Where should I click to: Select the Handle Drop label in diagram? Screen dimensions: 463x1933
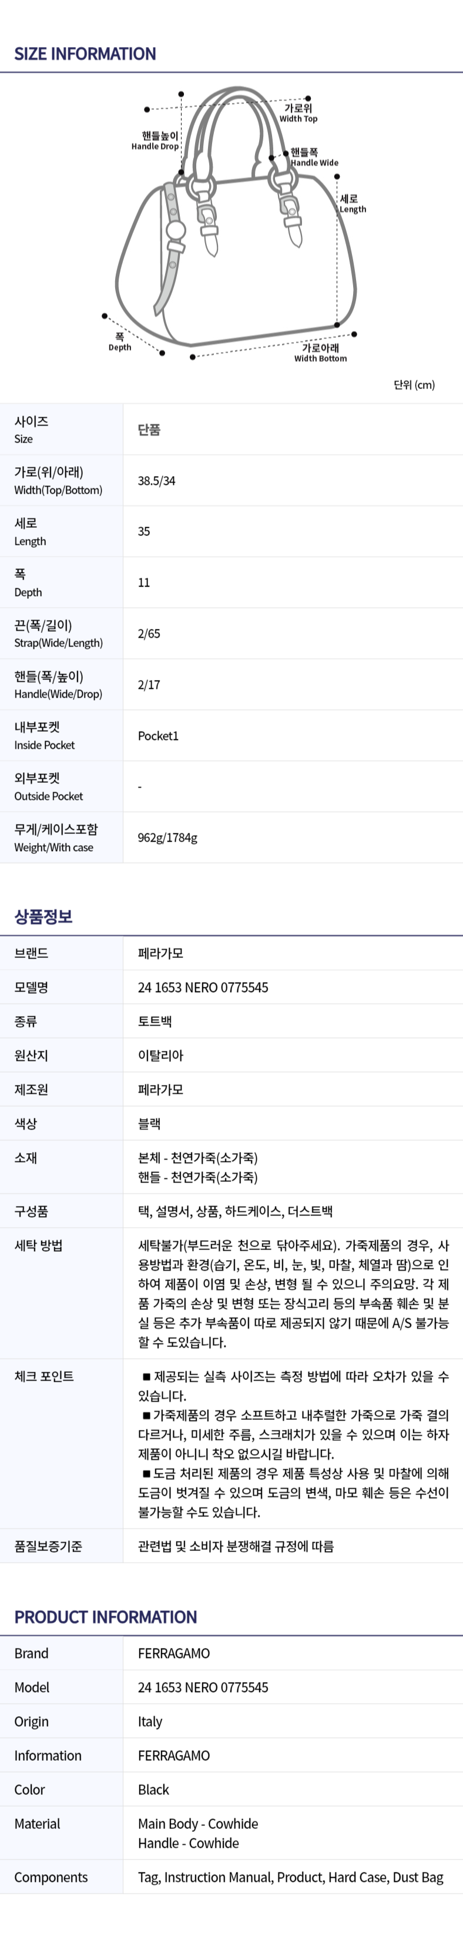point(156,141)
